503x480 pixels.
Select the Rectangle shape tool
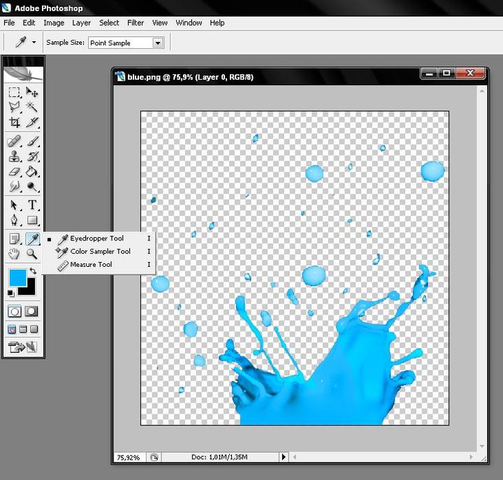click(x=31, y=220)
